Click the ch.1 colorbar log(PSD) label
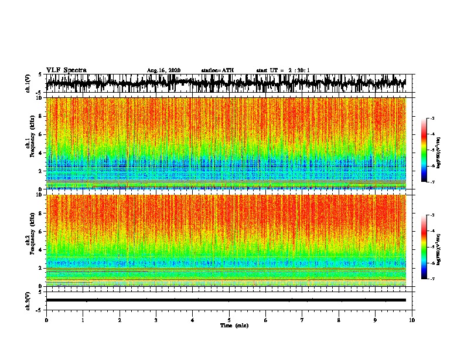The width and height of the screenshot is (464, 359). (438, 153)
